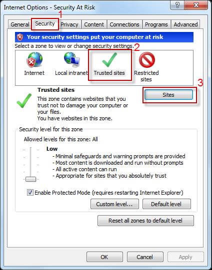Open the Advanced tab
Screen dimensions: 212x270
click(x=185, y=24)
